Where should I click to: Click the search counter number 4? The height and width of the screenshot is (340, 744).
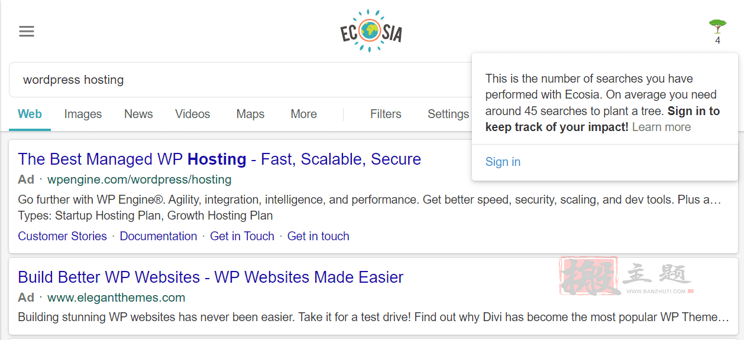pyautogui.click(x=717, y=41)
